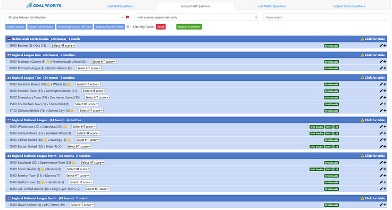The image size is (392, 210).
Task: Click the warning icon next to Spennymoor Town (24)
Action: 73,163
